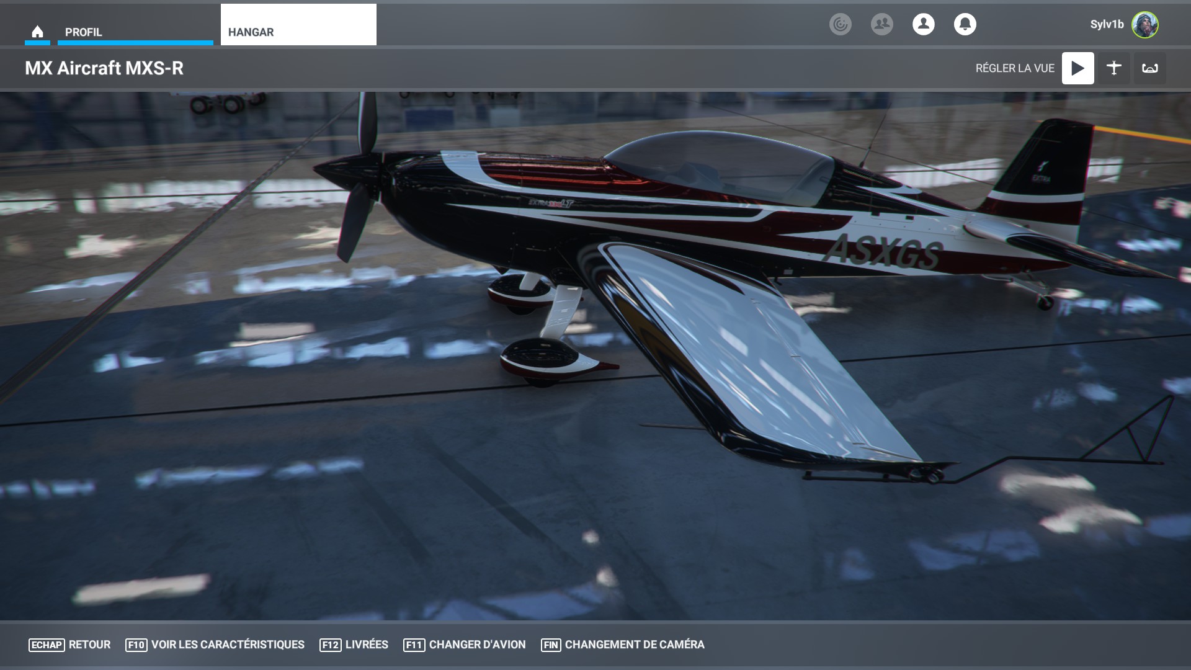Open the marketplace spiral icon
Screen dimensions: 1191x670
[x=841, y=24]
